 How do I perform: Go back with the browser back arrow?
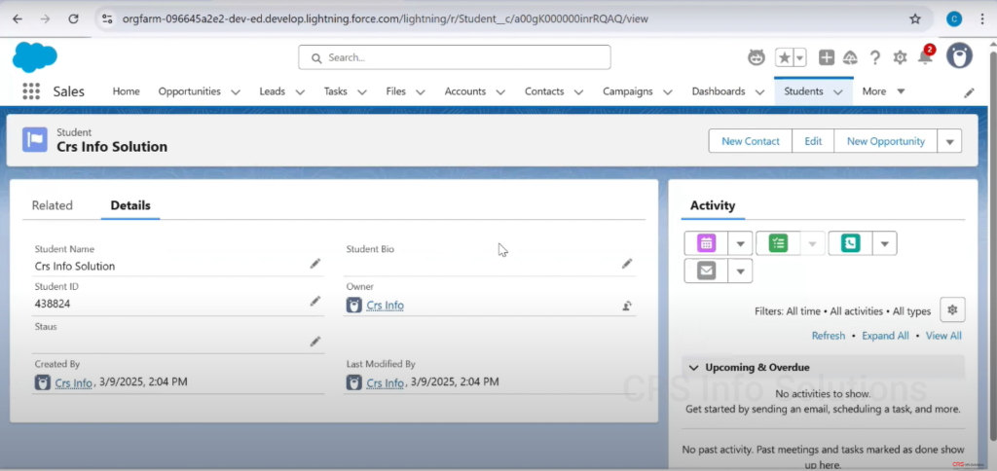point(18,19)
